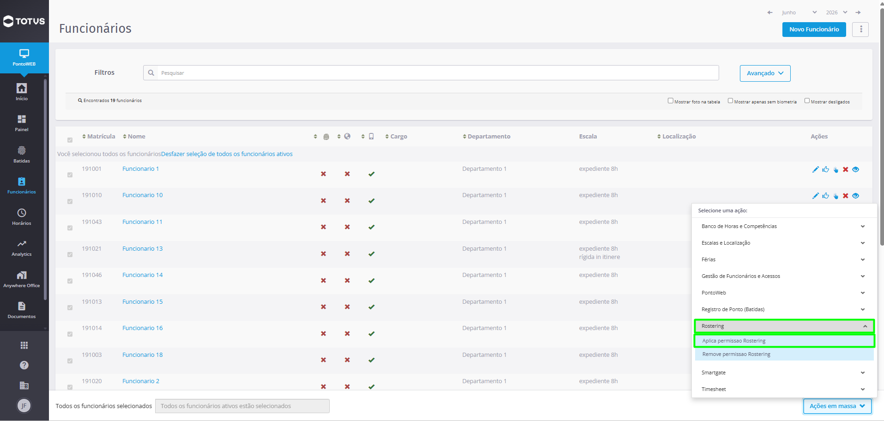Edit Funcionario 1 with the pencil icon
Viewport: 884px width, 421px height.
click(815, 169)
